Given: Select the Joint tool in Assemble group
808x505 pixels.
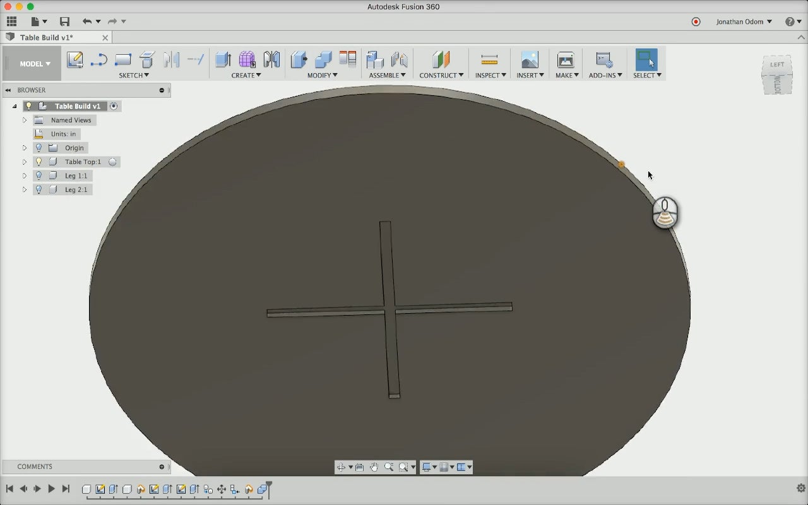Looking at the screenshot, I should pos(399,60).
